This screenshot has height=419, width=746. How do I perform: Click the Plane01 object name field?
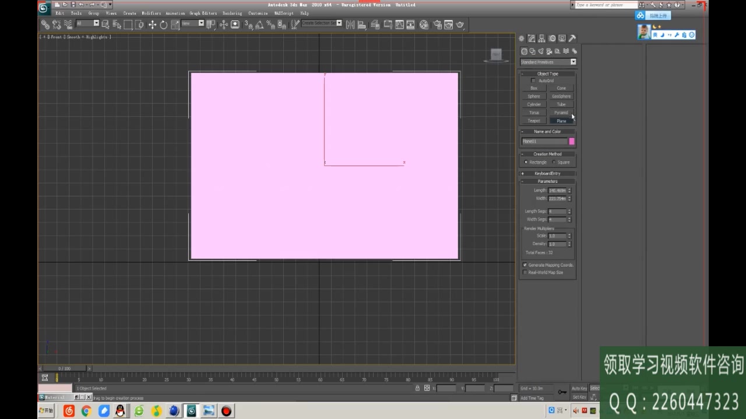coord(544,141)
